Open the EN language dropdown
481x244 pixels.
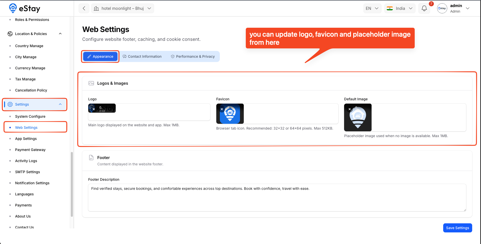click(372, 8)
